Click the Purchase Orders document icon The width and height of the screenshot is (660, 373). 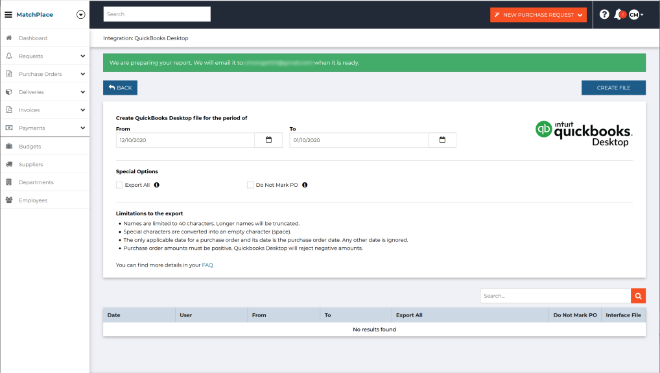pyautogui.click(x=9, y=74)
